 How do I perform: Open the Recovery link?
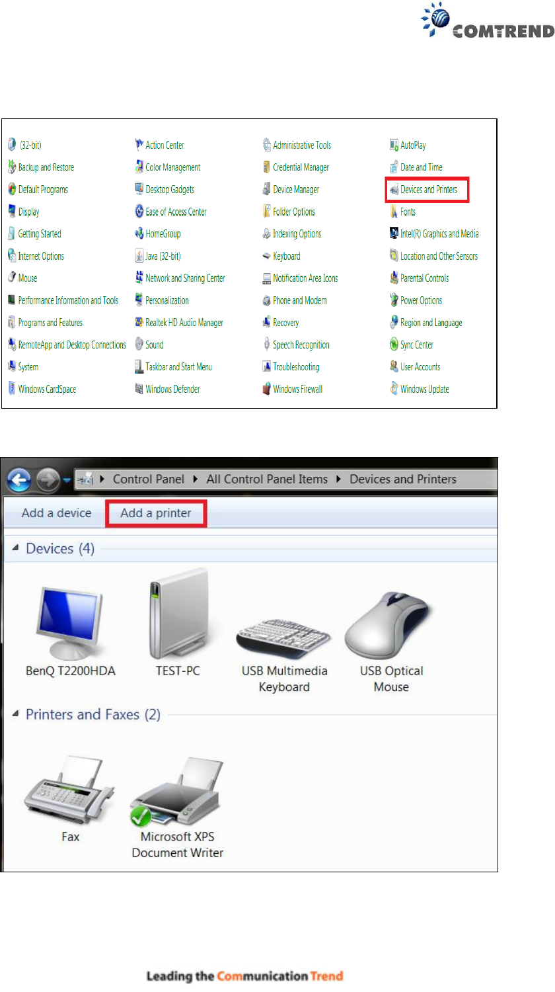(286, 323)
